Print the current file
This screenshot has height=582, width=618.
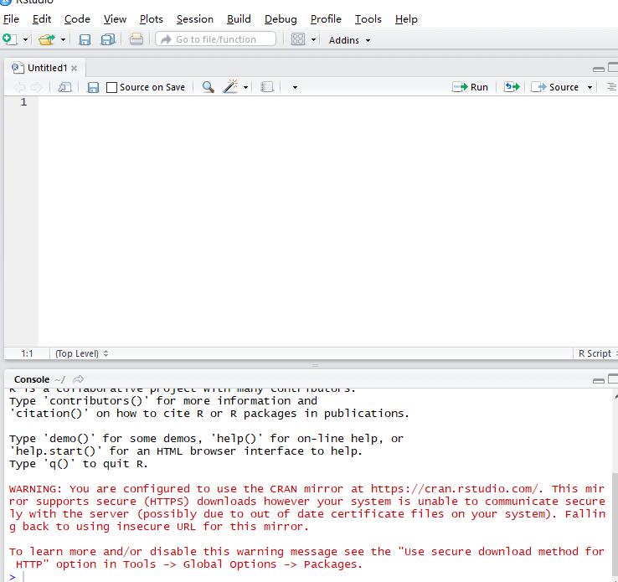coord(136,39)
